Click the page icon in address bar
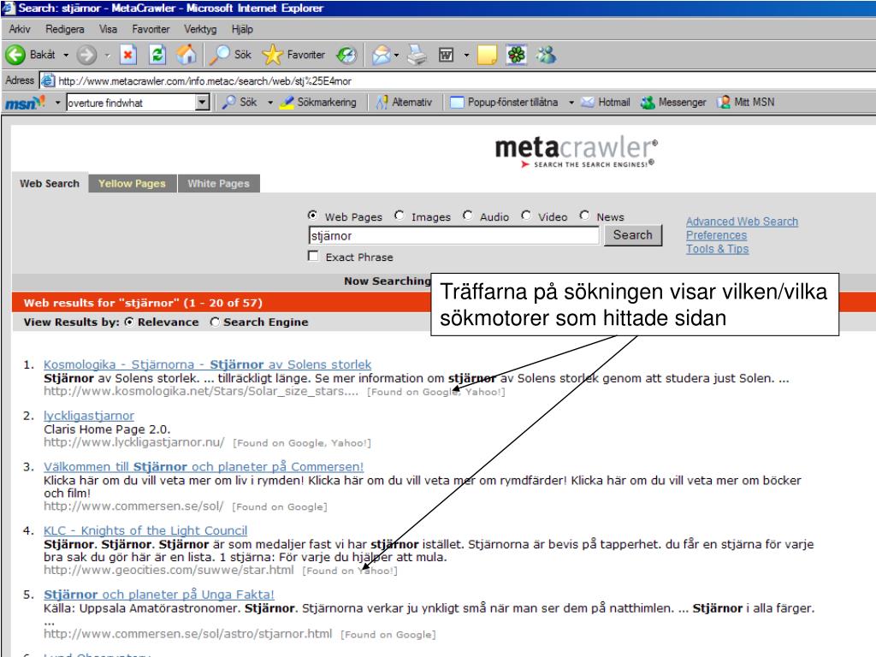Screen dimensions: 876x657 click(x=48, y=80)
